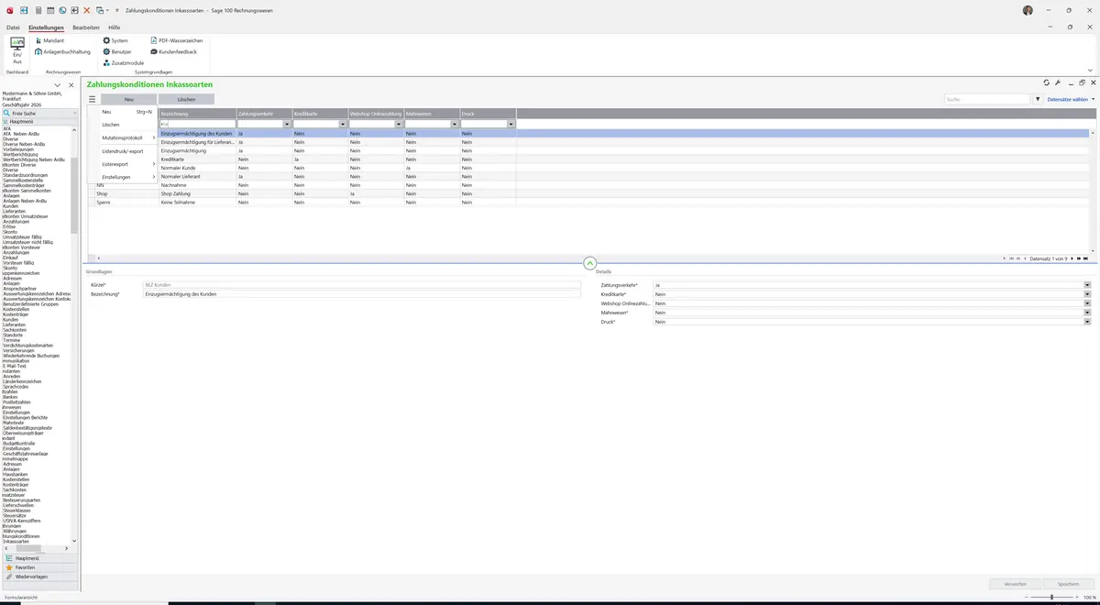Open the Kreditkarte column filter dropdown
This screenshot has width=1100, height=605.
(x=343, y=124)
